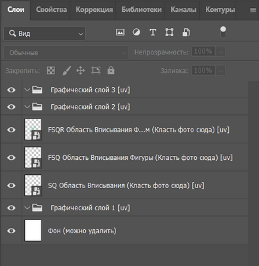Lock image pixels brush icon
The image size is (259, 266).
pyautogui.click(x=66, y=71)
